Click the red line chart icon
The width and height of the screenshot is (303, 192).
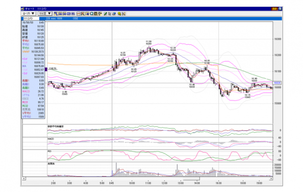[79, 14]
